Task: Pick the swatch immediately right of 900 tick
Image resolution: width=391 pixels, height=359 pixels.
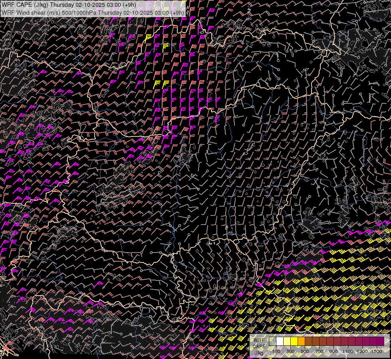Action: tap(337, 341)
